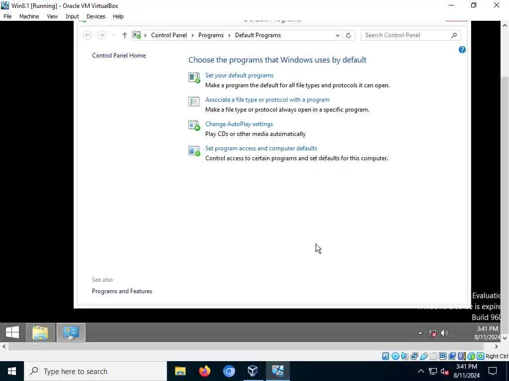Expand address bar history dropdown

338,35
